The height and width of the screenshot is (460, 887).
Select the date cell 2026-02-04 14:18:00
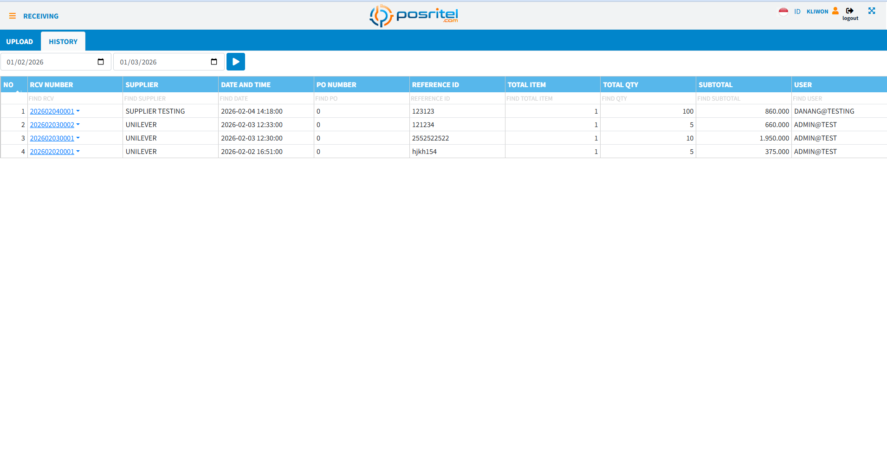click(266, 111)
